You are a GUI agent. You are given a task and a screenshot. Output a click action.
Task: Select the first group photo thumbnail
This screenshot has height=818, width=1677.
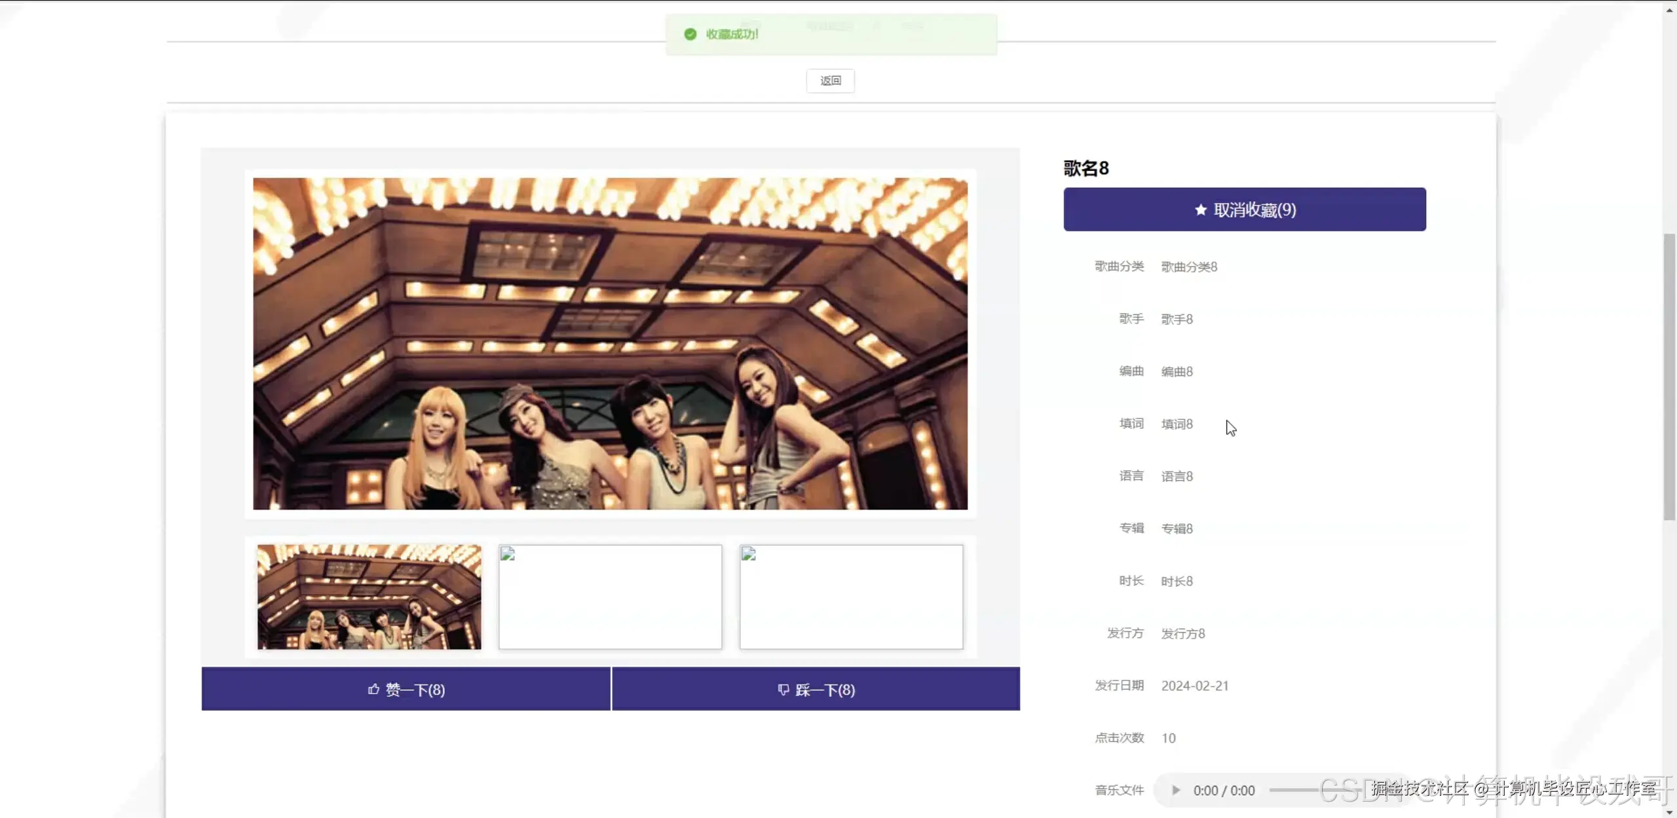(x=369, y=597)
